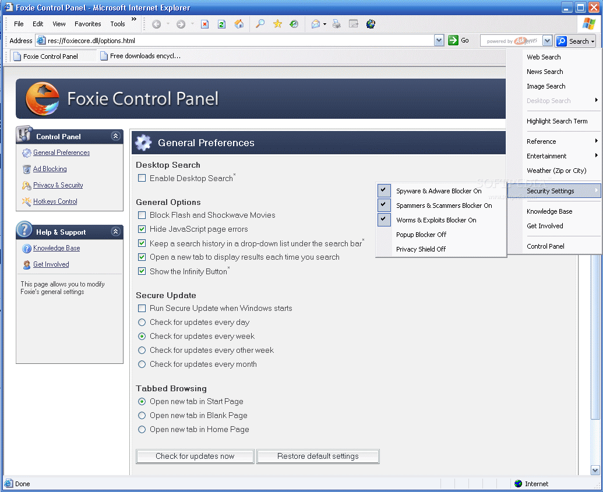The image size is (603, 492).
Task: Open the Ad Blocking link
Action: [50, 169]
